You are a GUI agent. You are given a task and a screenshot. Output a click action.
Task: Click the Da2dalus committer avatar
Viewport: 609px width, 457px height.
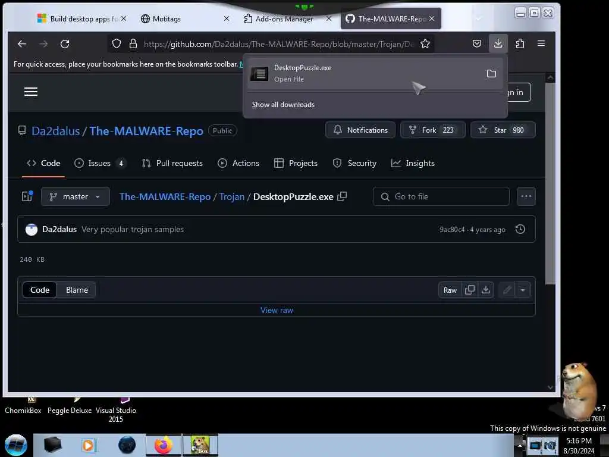32,229
